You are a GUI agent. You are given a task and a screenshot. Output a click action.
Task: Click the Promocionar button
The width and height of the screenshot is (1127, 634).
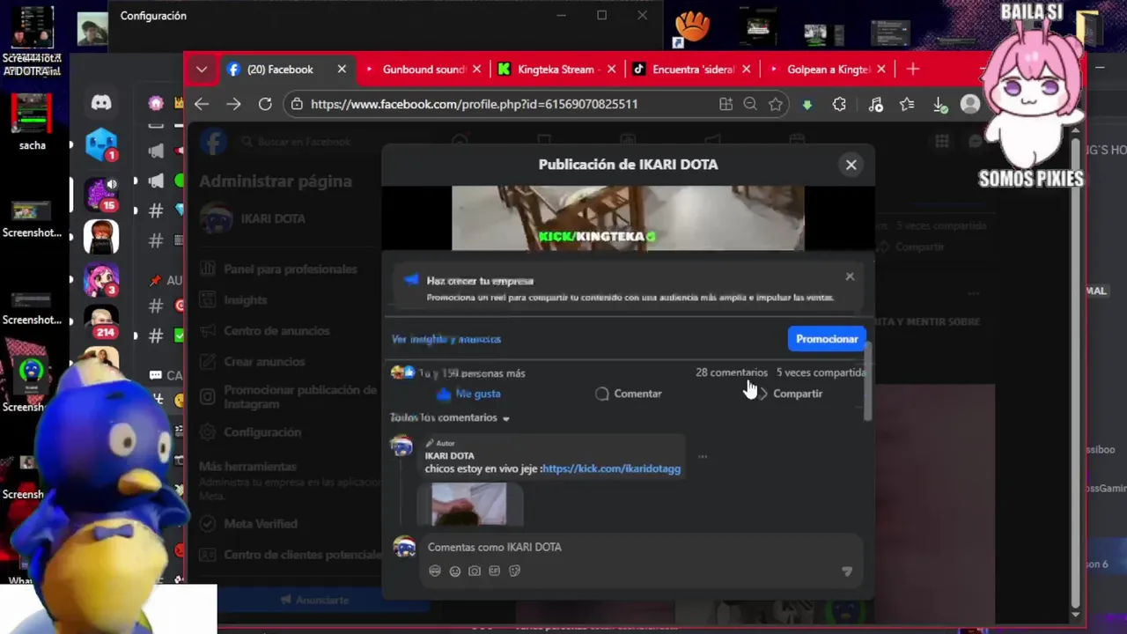[x=827, y=339]
